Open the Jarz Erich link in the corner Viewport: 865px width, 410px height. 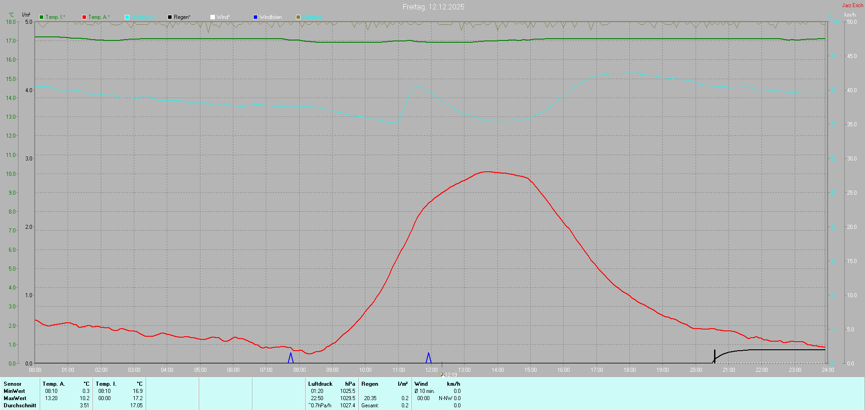[852, 5]
